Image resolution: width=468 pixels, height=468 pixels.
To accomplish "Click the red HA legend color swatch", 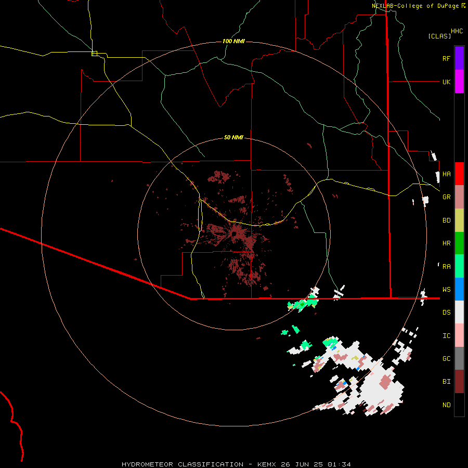I will coord(459,174).
